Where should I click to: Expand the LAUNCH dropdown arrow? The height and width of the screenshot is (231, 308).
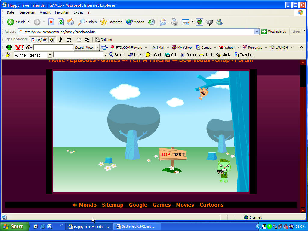click(x=291, y=48)
